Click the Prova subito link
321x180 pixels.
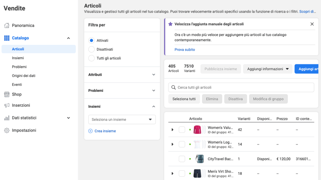pyautogui.click(x=185, y=49)
